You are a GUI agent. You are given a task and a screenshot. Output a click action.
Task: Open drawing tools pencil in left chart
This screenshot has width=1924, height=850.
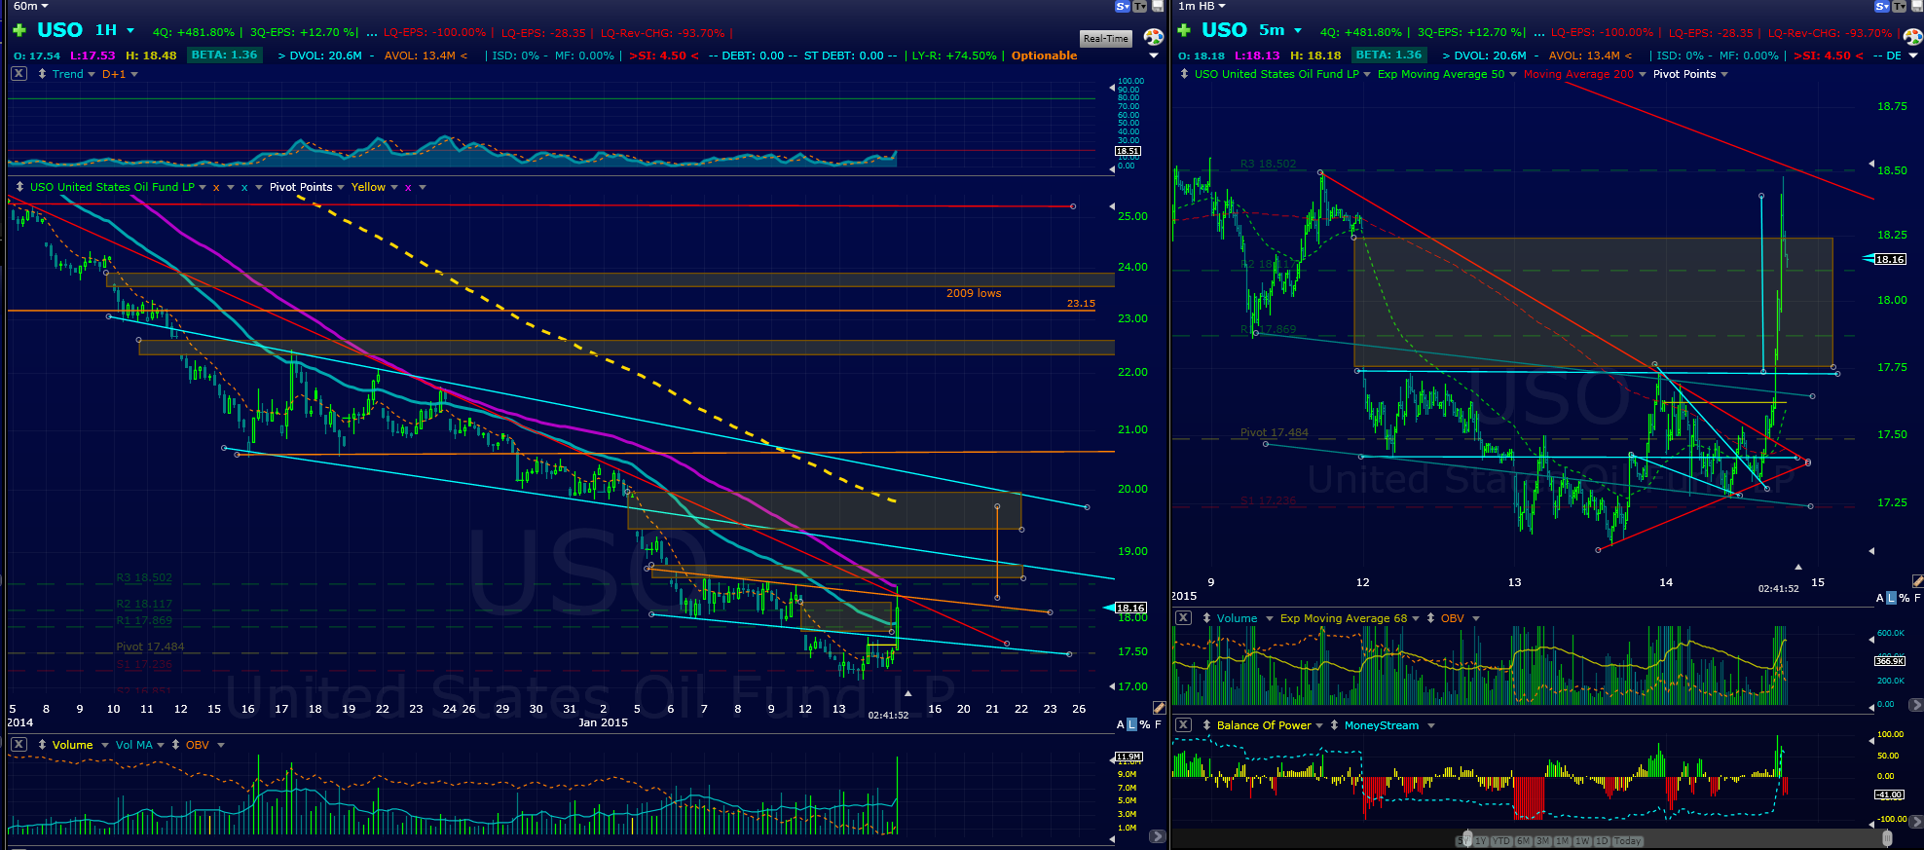[1159, 708]
